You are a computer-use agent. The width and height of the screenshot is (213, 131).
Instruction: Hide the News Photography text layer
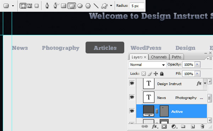tap(132, 97)
